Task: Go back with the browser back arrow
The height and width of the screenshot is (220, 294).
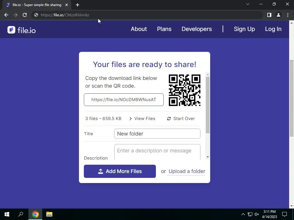Action: click(6, 15)
